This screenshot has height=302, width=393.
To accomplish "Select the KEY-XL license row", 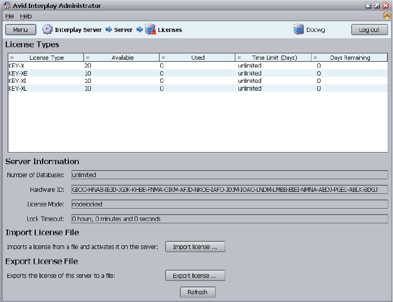I will [198, 88].
